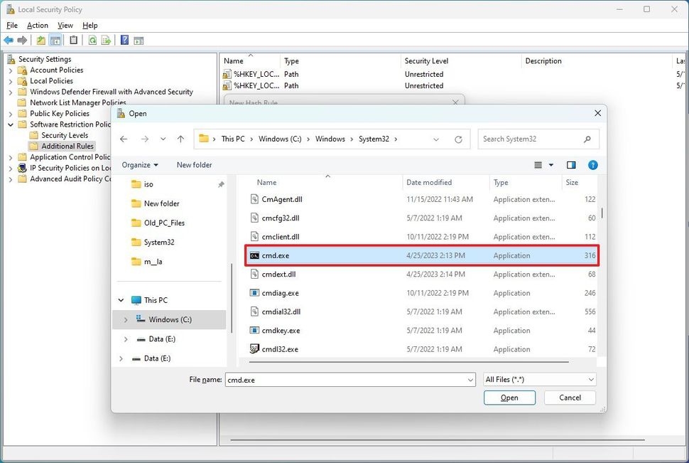Click the Refresh icon in the console toolbar
Screen dimensions: 689x463
[x=92, y=40]
